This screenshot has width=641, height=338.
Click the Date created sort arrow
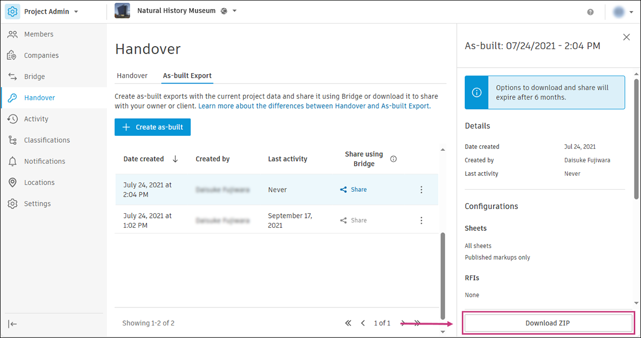click(x=175, y=159)
